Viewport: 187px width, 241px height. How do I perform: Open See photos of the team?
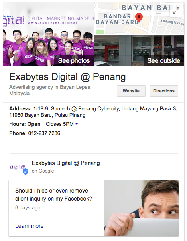coord(74,61)
